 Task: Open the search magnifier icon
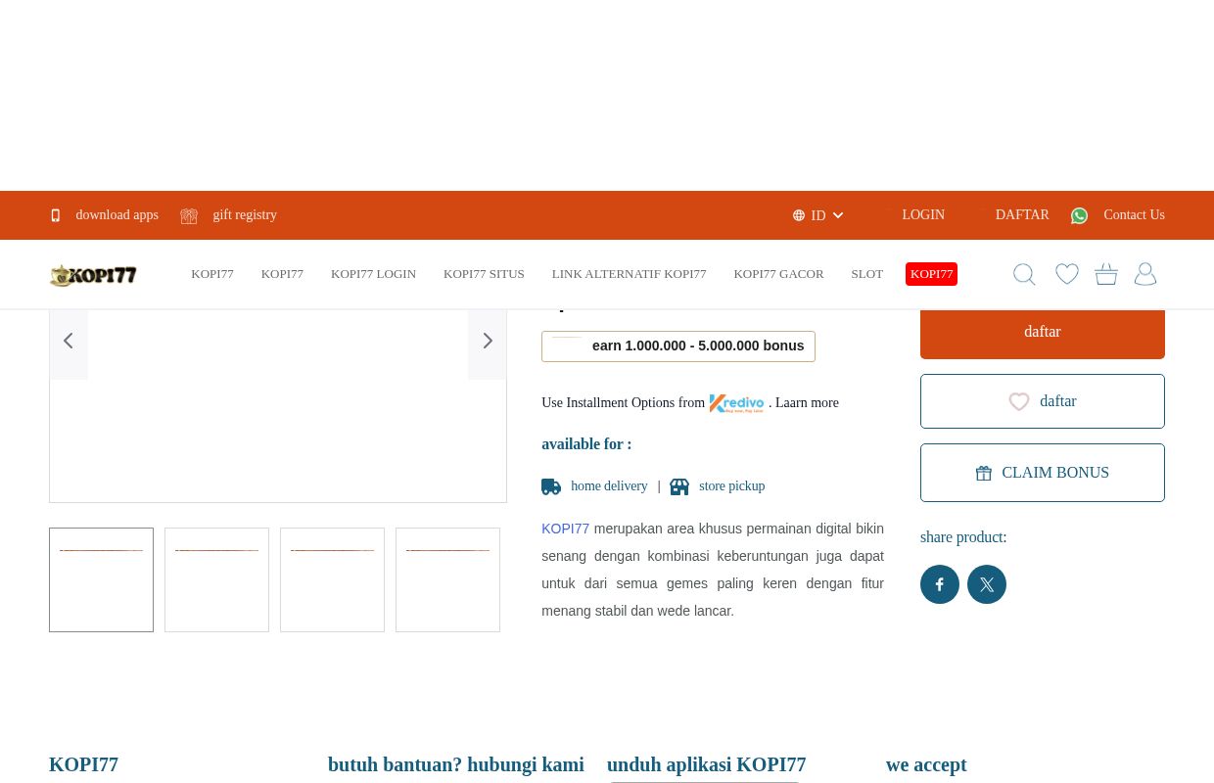point(1024,274)
